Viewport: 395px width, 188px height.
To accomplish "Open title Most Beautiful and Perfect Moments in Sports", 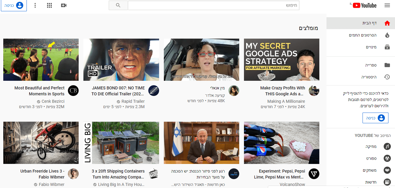I will point(40,91).
